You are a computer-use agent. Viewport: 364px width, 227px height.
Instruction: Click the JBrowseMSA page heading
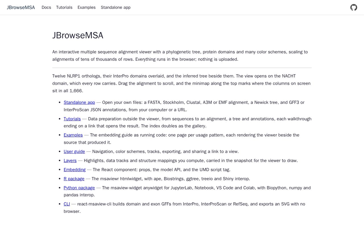78,35
